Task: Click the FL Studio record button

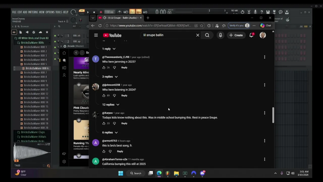Action: click(x=101, y=12)
